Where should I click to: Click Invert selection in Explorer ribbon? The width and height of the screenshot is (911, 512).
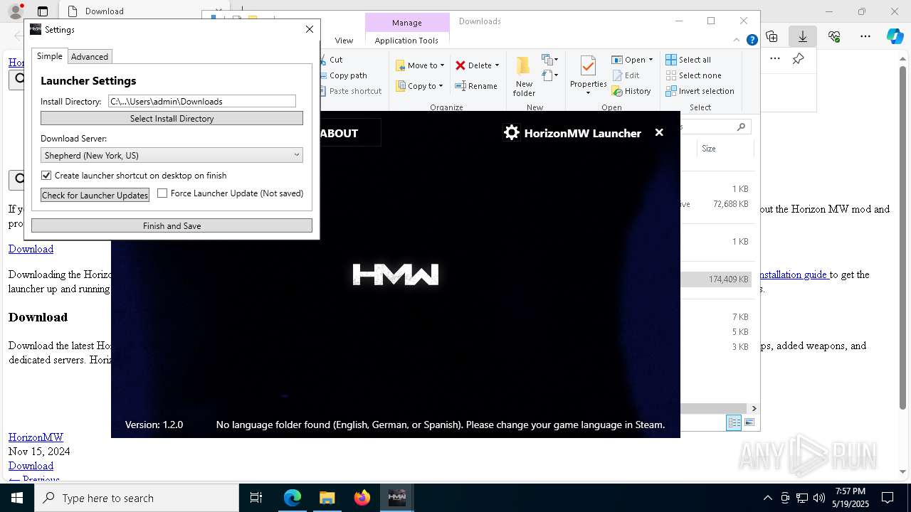(700, 91)
